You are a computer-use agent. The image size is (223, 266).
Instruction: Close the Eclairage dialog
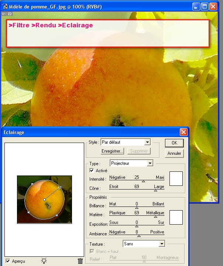click(183, 132)
